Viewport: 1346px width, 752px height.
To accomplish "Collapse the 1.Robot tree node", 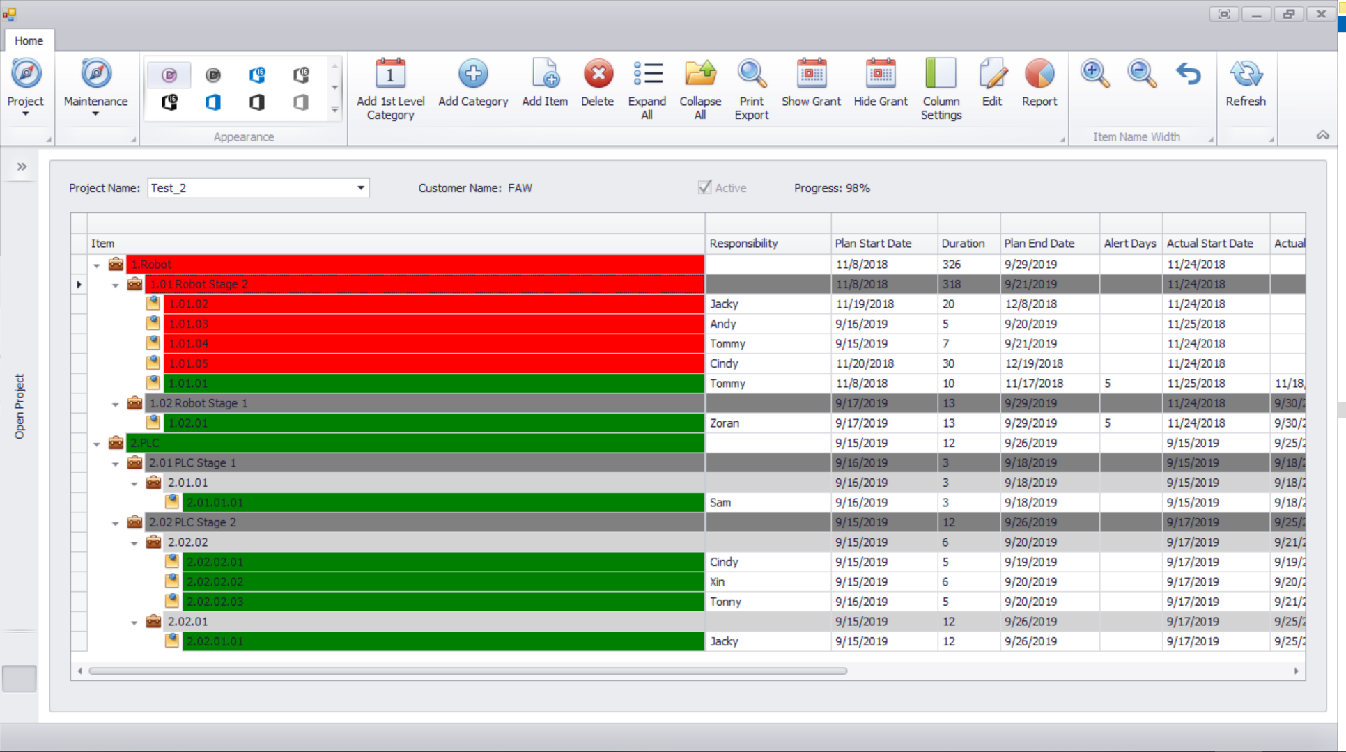I will (97, 265).
